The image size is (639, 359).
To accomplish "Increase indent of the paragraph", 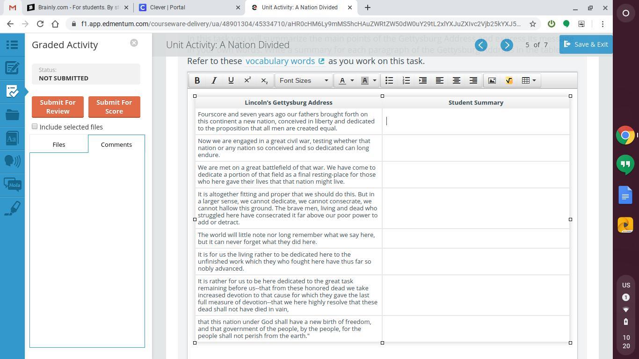I will [422, 80].
